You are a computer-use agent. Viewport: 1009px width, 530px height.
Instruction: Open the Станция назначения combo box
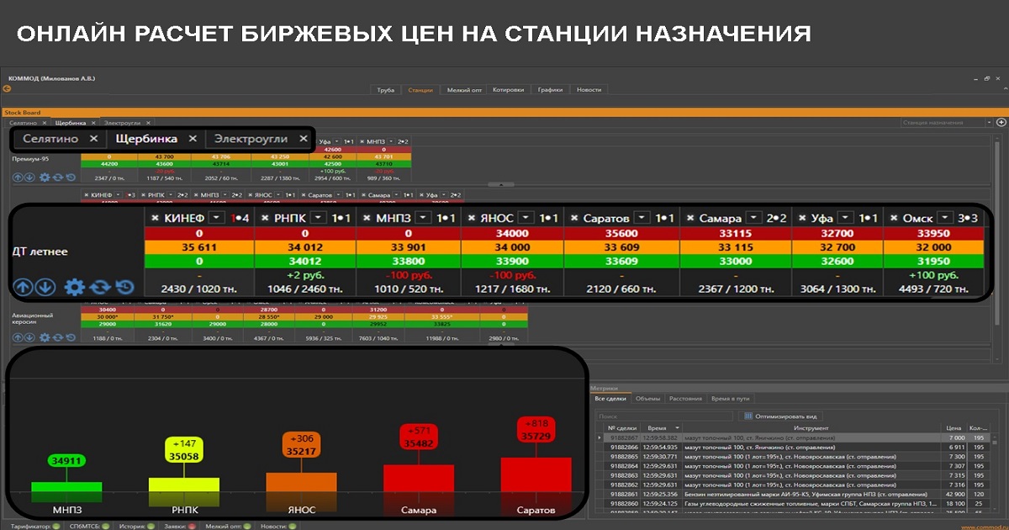pos(946,123)
